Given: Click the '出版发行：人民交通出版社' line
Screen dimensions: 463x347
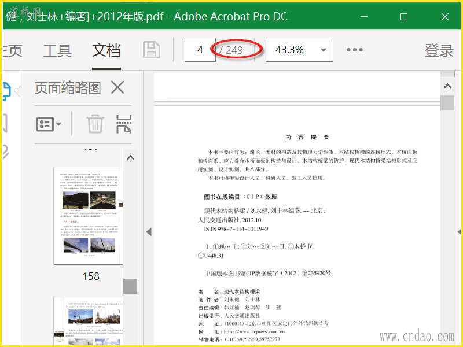Looking at the screenshot, I should point(229,316).
